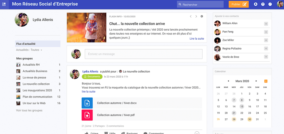This screenshot has height=134, width=284.
Task: Add William Allen with plus icon
Action: [x=266, y=24]
